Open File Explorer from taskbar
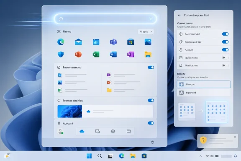 133,156
